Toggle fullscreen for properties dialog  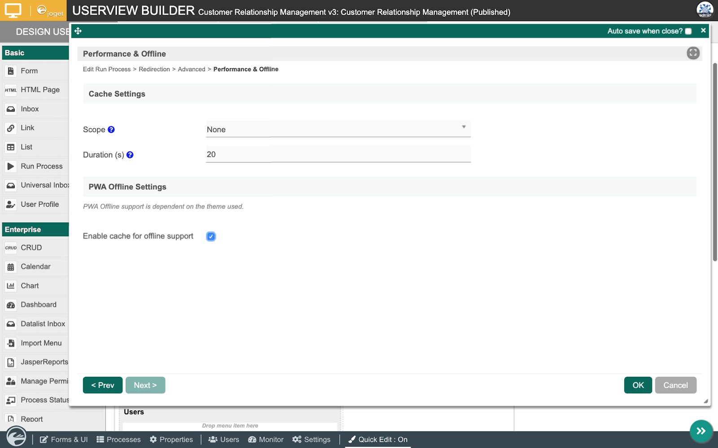pyautogui.click(x=693, y=53)
